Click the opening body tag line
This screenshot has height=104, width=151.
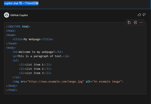(x=11, y=47)
